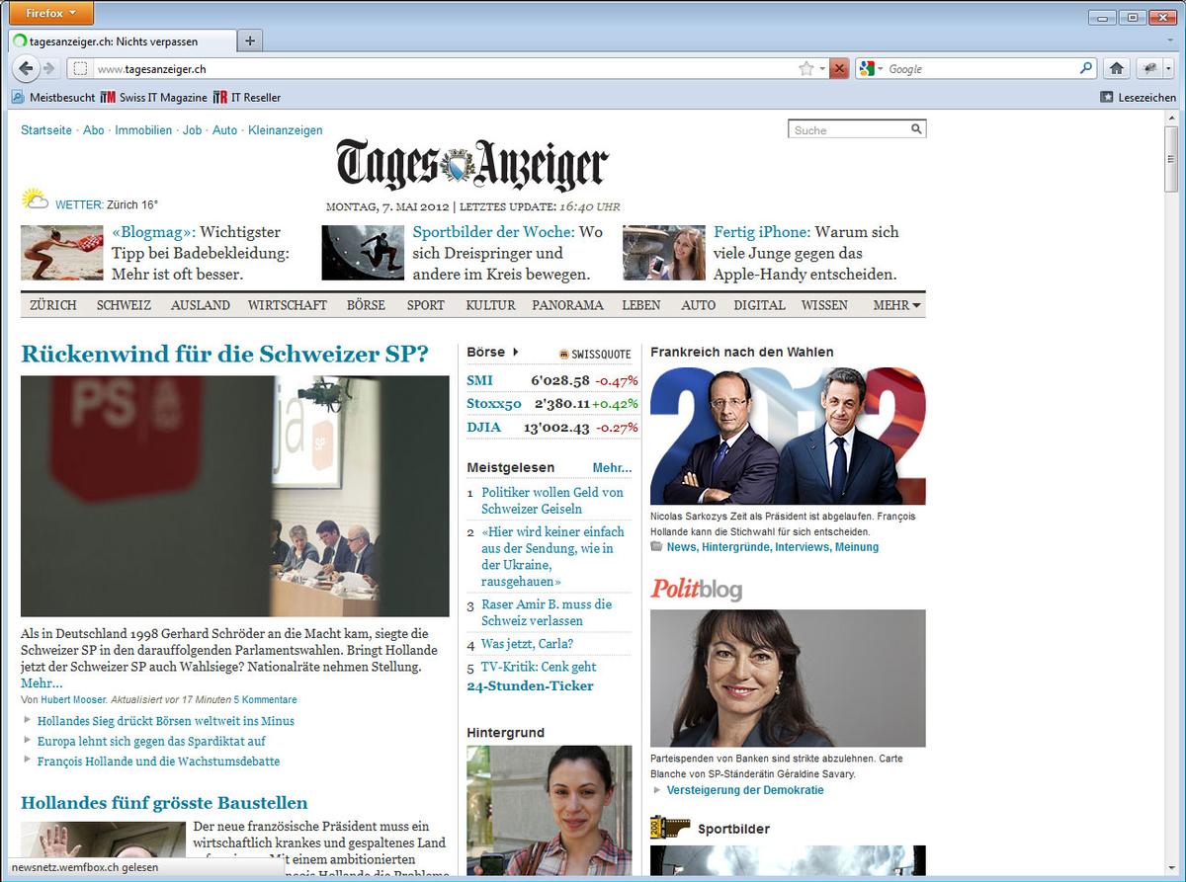Click the browser Back arrow button
Image resolution: width=1186 pixels, height=882 pixels.
click(26, 68)
